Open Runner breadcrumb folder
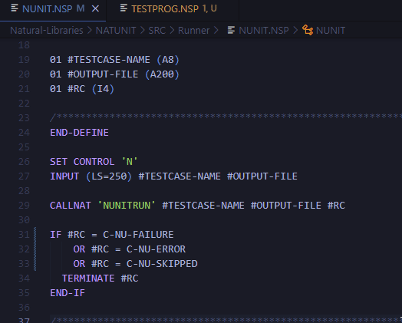Viewport: 402px width, 323px height. coord(194,31)
